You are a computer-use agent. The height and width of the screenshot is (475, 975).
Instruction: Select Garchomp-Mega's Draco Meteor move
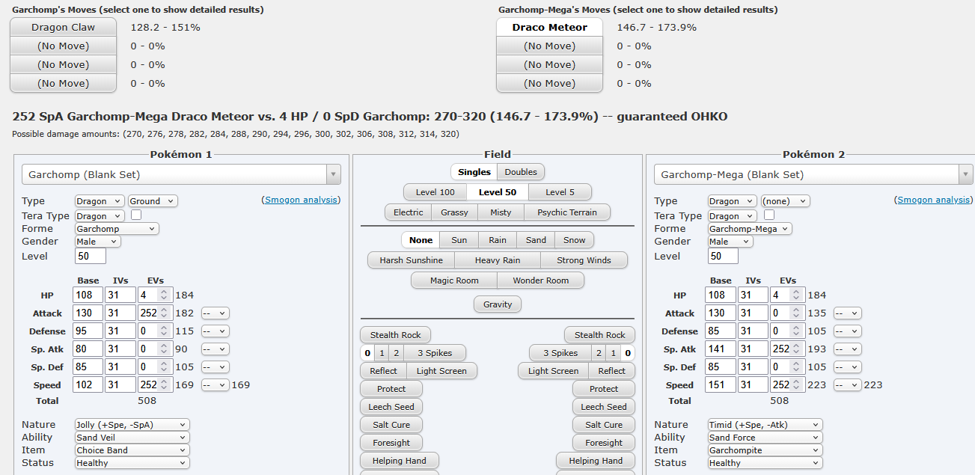549,27
